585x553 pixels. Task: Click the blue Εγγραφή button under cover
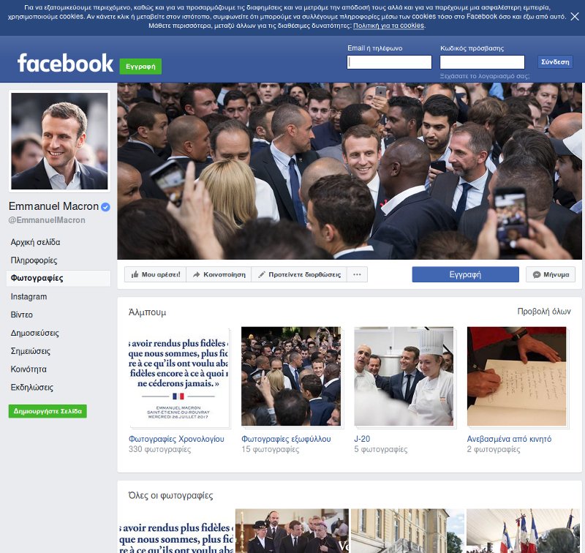coord(465,274)
